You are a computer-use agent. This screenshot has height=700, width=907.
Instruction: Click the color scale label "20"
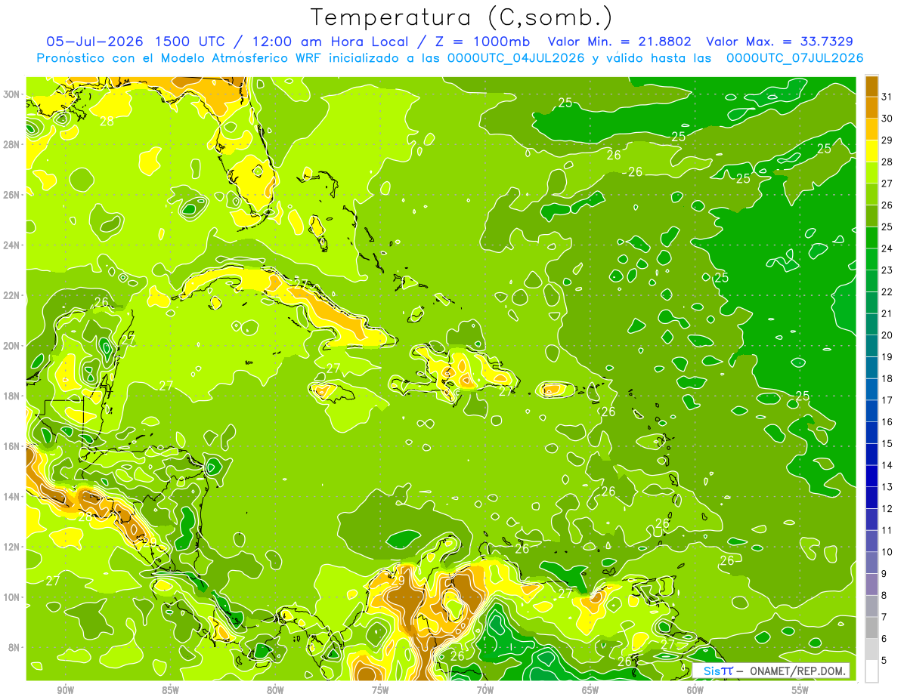pyautogui.click(x=887, y=335)
